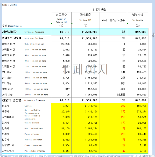
Task: Click cell 269,029 tax base
Action: tap(93, 44)
